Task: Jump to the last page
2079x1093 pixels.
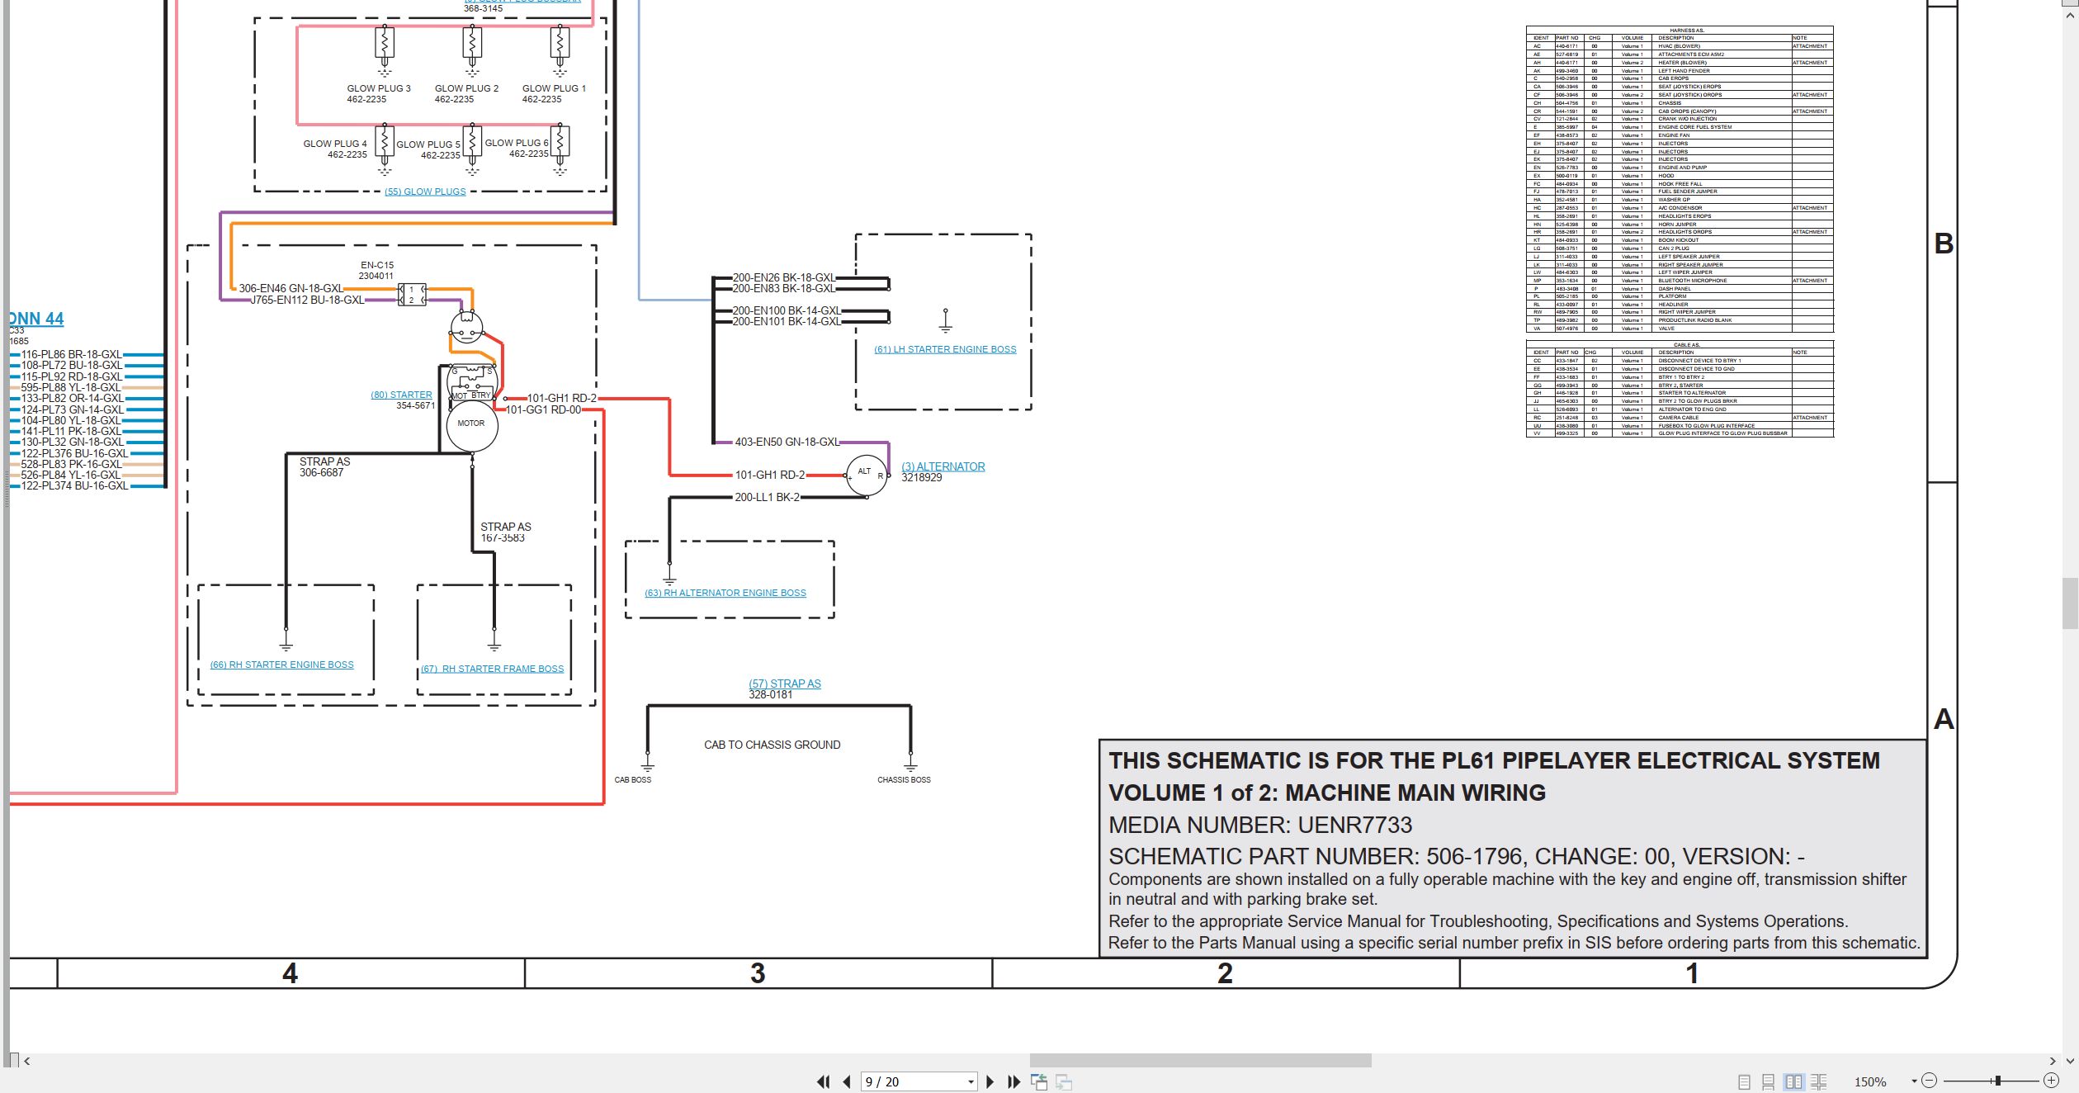Action: [1014, 1081]
